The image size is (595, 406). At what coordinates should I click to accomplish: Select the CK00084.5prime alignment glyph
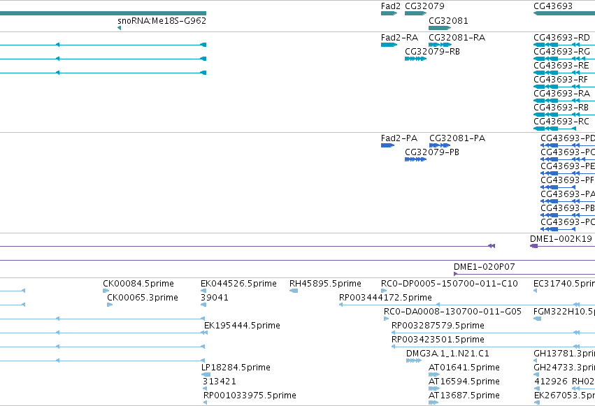(x=106, y=291)
